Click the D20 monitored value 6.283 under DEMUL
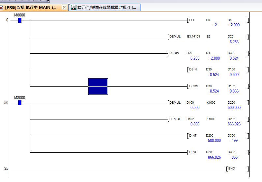 pyautogui.click(x=234, y=42)
